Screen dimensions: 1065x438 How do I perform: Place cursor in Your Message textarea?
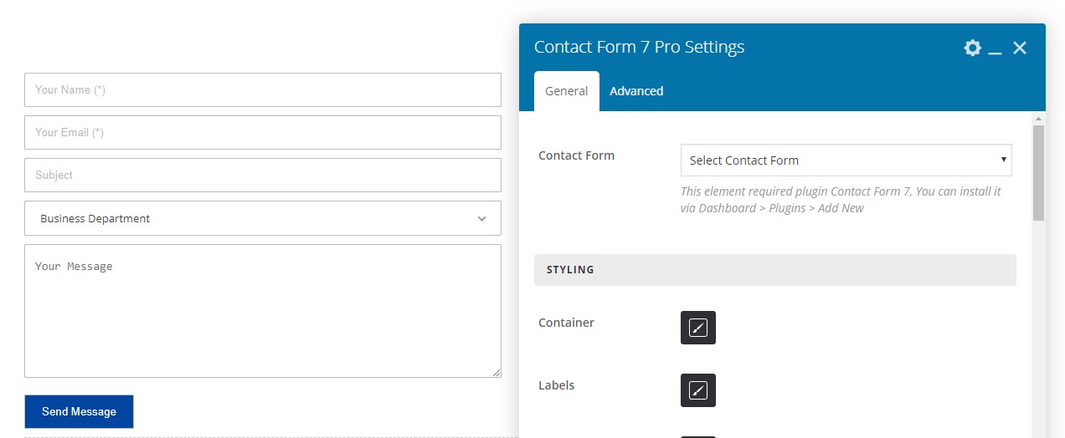click(262, 311)
